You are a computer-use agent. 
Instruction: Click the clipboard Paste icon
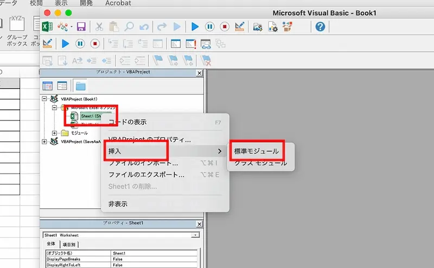[x=114, y=27]
